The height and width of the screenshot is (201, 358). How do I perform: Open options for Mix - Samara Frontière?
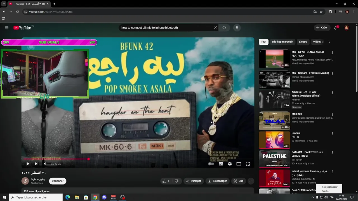(x=332, y=73)
